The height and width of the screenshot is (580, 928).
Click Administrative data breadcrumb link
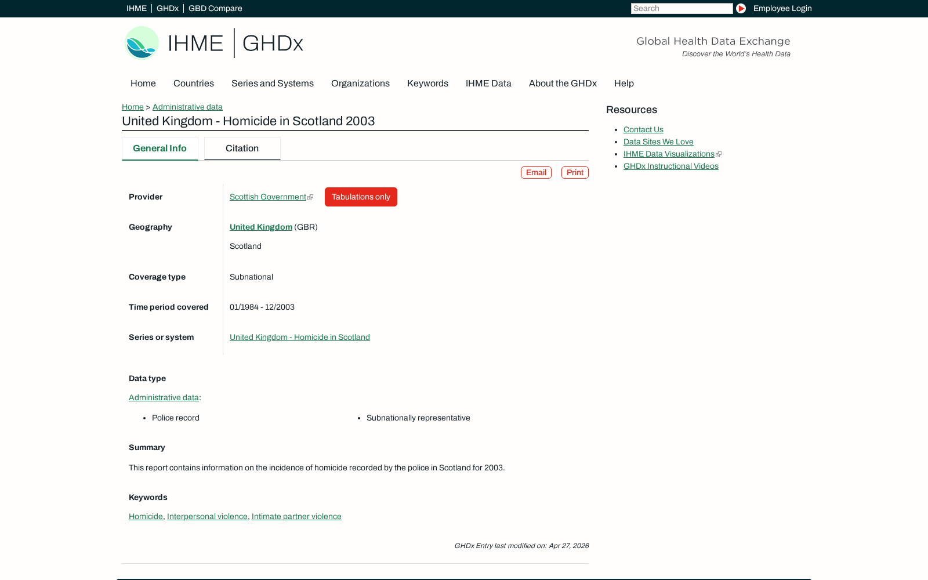click(187, 107)
